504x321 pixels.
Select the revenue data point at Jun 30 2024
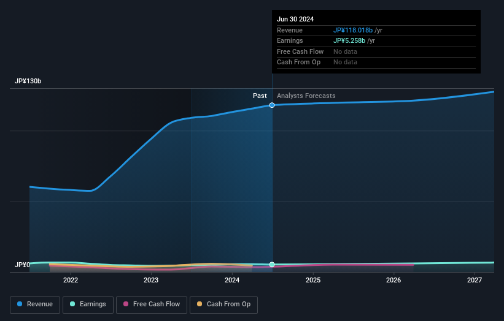click(x=272, y=105)
